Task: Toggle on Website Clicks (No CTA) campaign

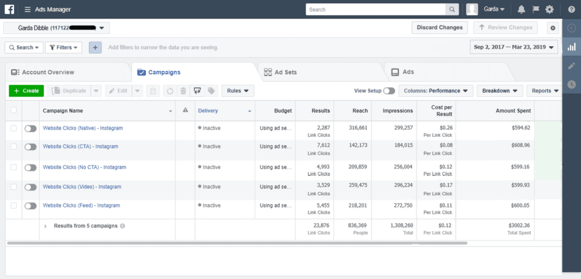Action: point(31,167)
